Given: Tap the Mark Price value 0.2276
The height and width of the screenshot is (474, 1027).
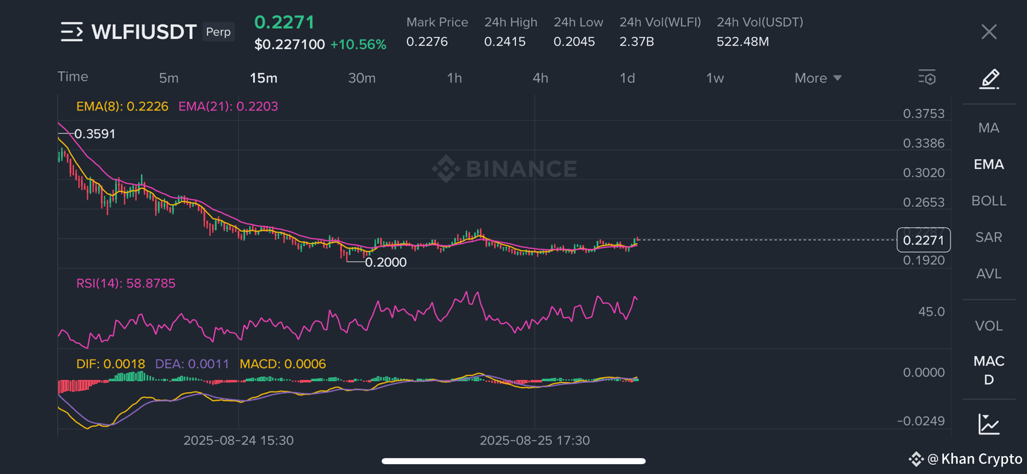Looking at the screenshot, I should point(427,42).
